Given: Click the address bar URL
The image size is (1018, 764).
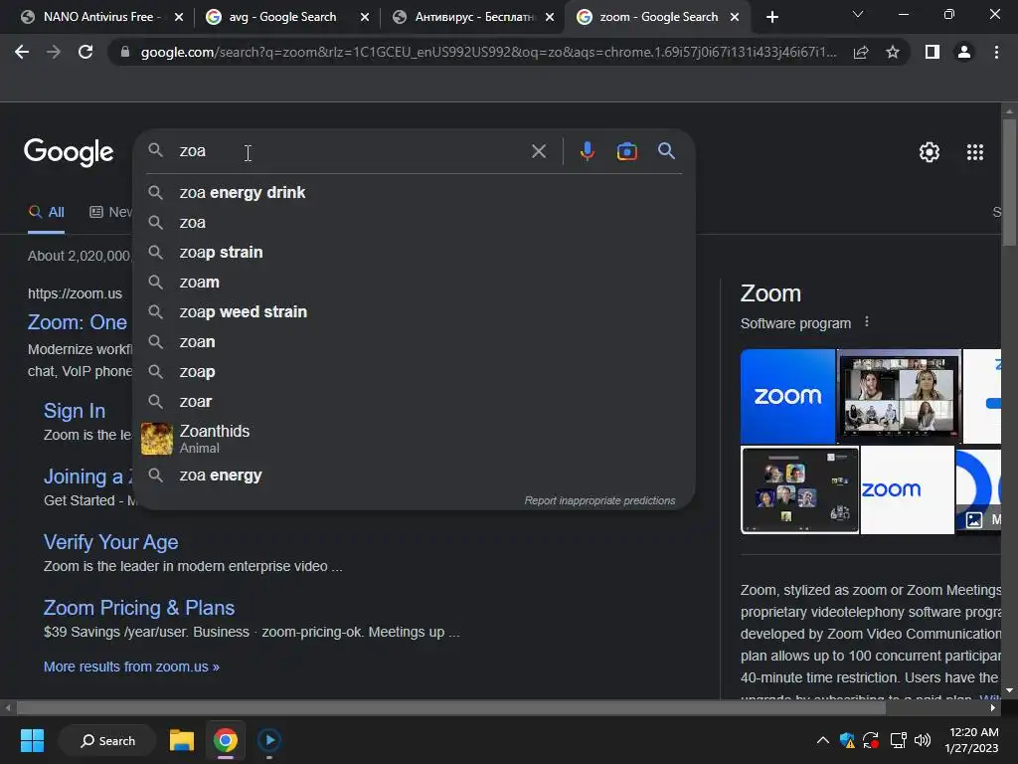Looking at the screenshot, I should [x=487, y=52].
